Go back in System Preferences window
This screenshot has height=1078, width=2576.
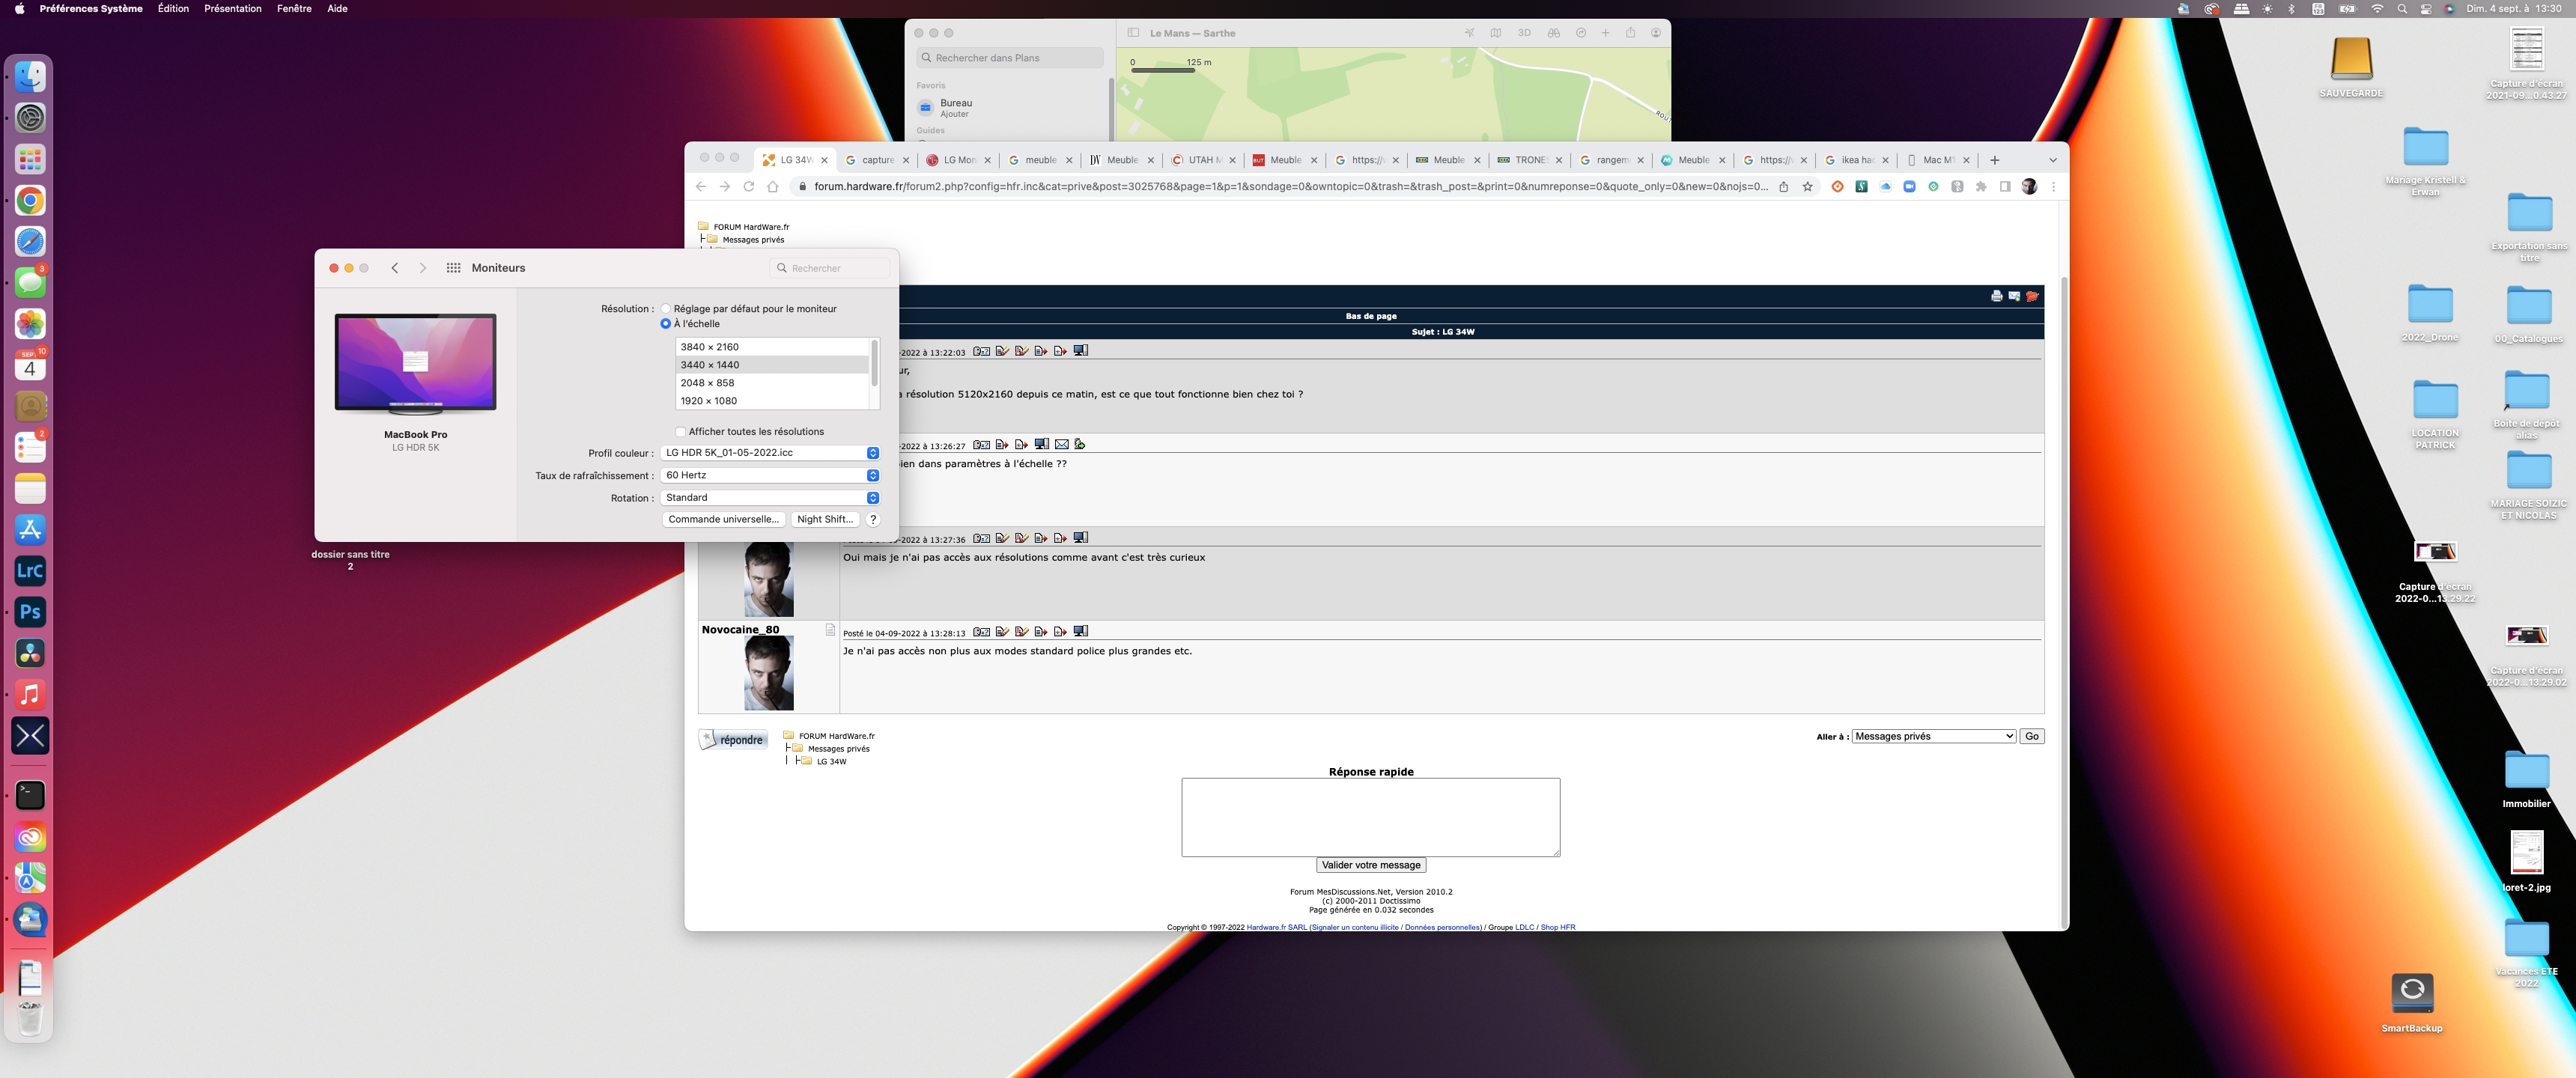pos(395,268)
